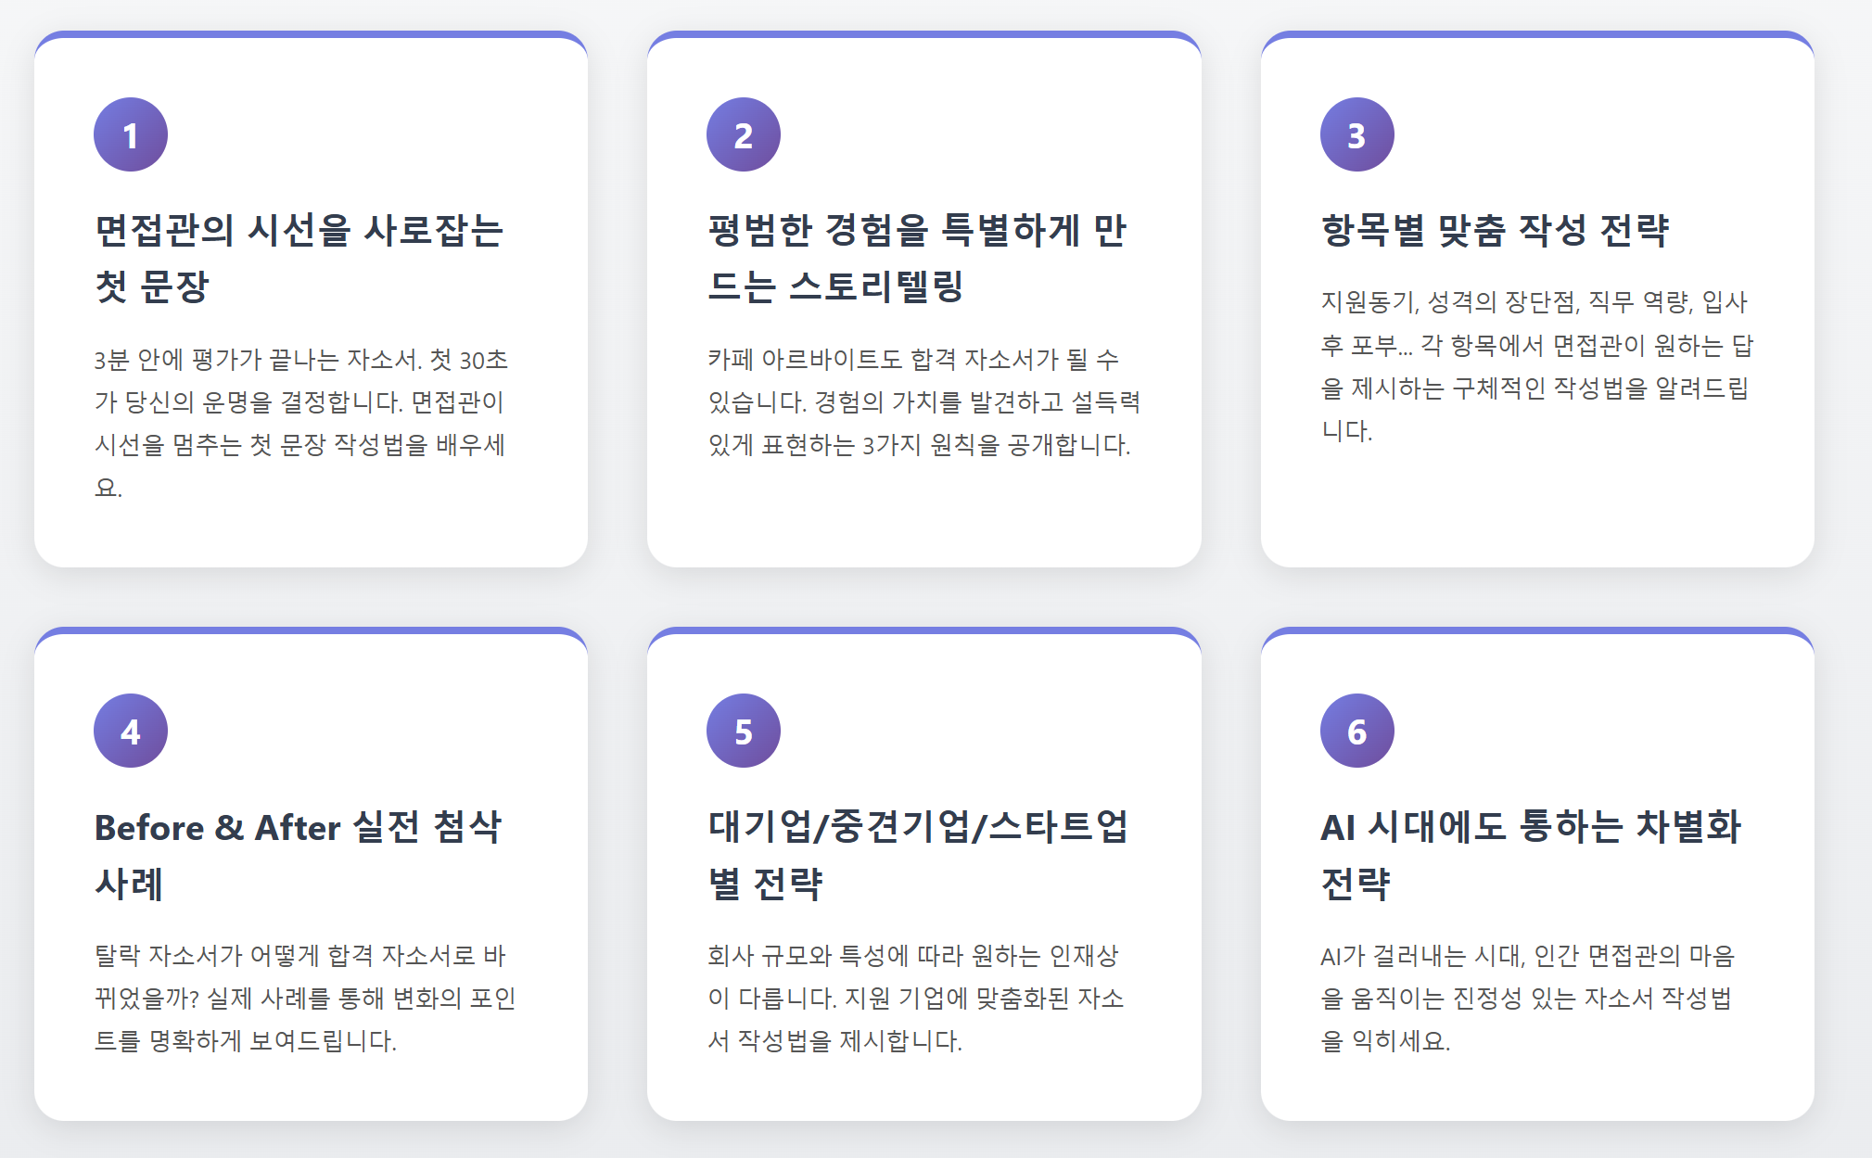The width and height of the screenshot is (1872, 1158).
Task: Click the number 4 circle badge
Action: pyautogui.click(x=131, y=731)
